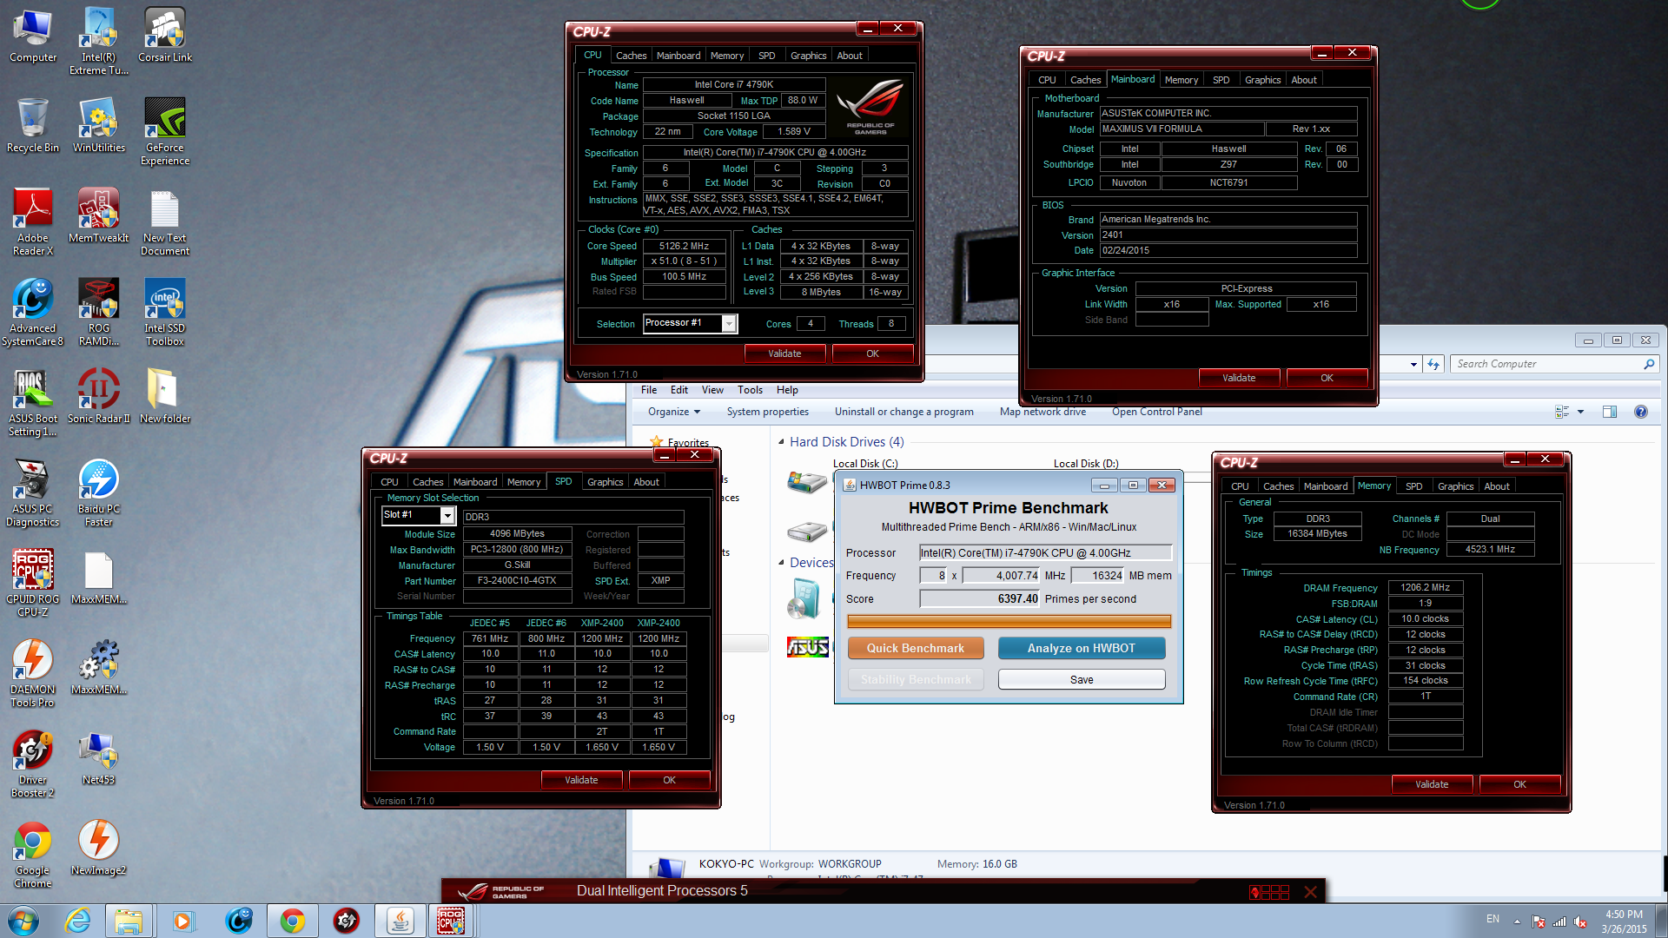This screenshot has width=1668, height=938.
Task: Open the New folder desktop icon
Action: [165, 397]
